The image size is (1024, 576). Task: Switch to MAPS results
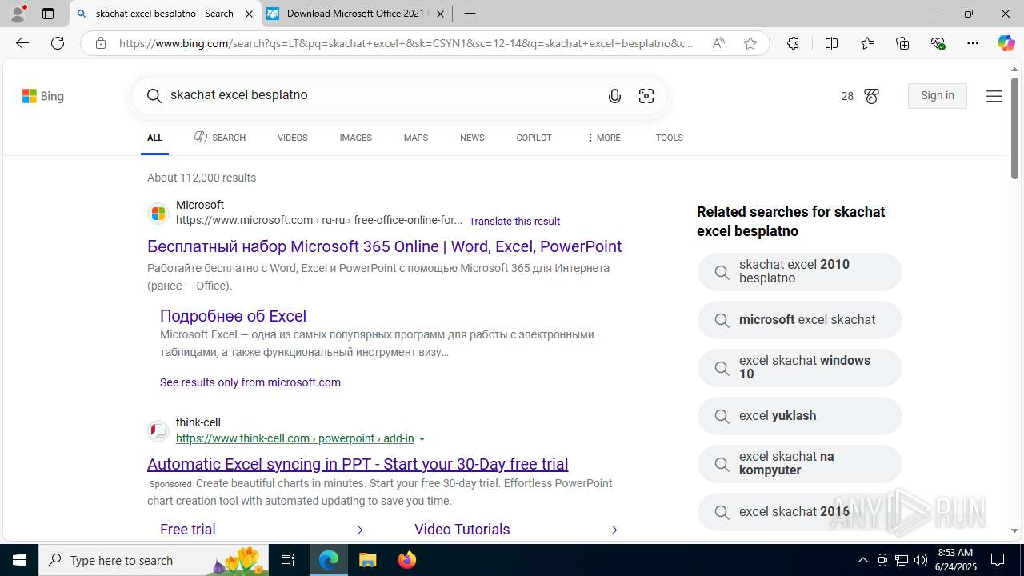416,138
